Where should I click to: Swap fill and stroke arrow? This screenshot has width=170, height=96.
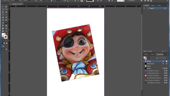[7, 34]
